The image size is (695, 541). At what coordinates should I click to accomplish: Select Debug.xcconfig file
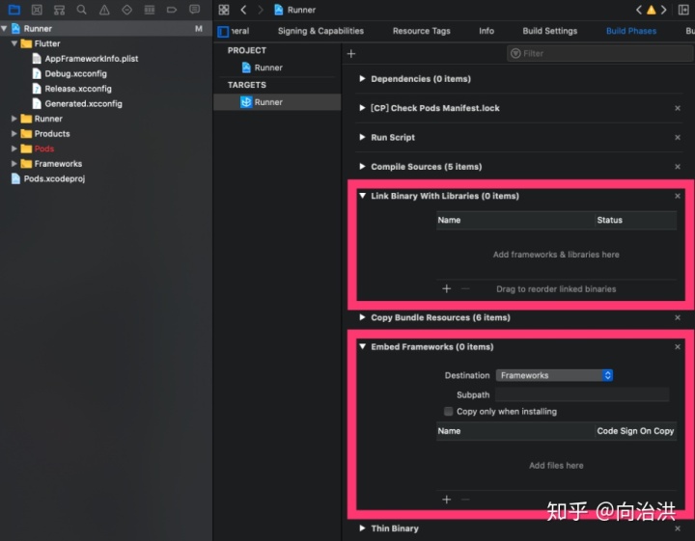(75, 73)
